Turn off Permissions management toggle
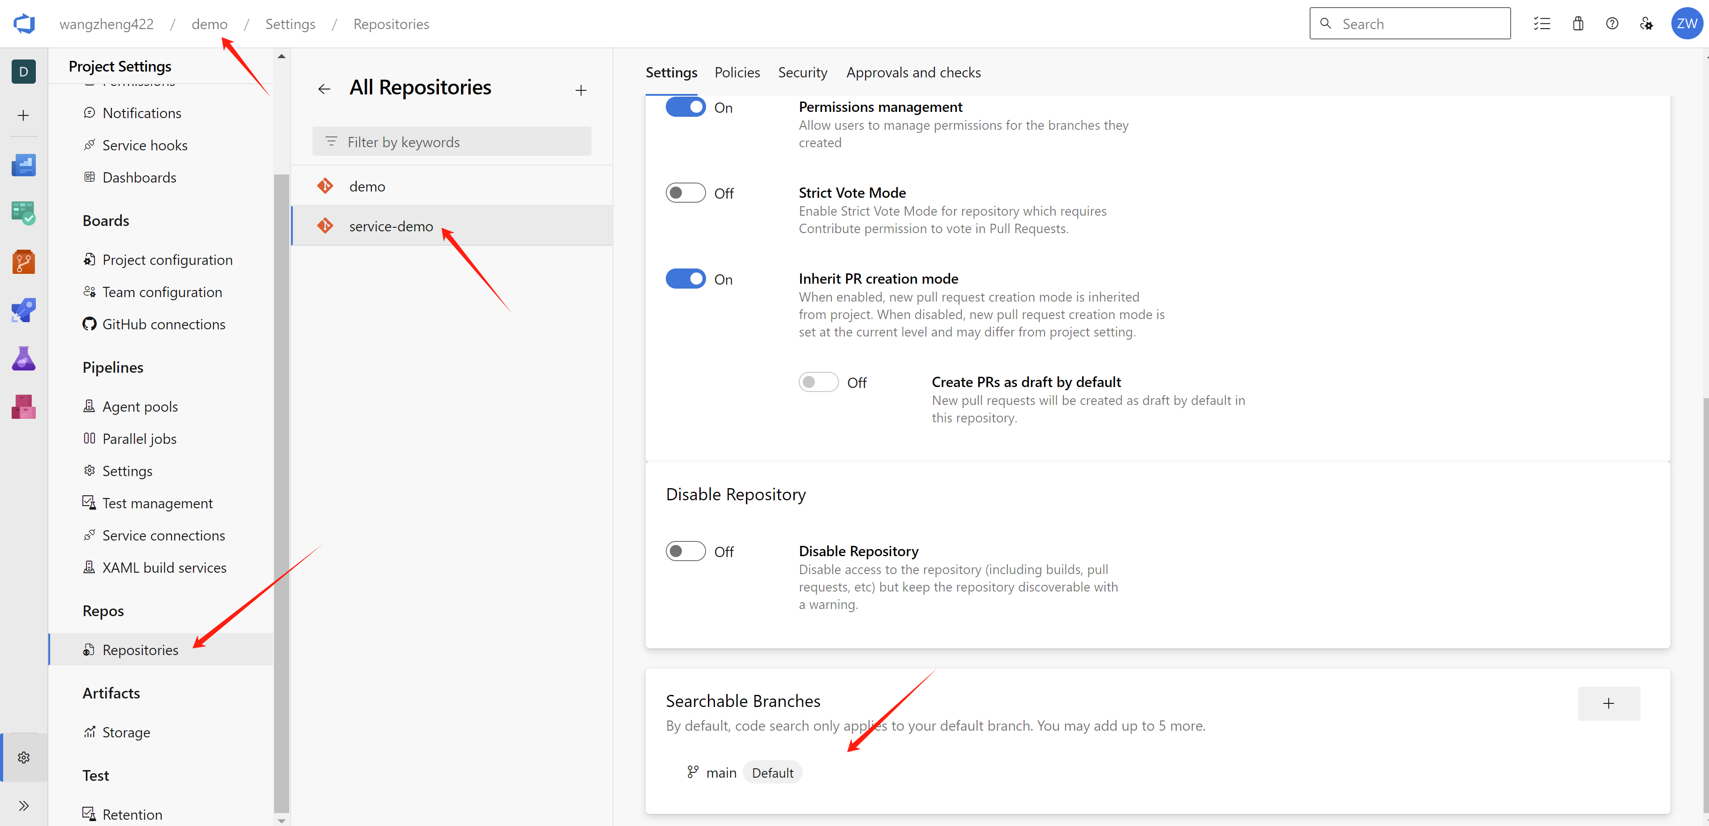1709x826 pixels. pos(685,107)
